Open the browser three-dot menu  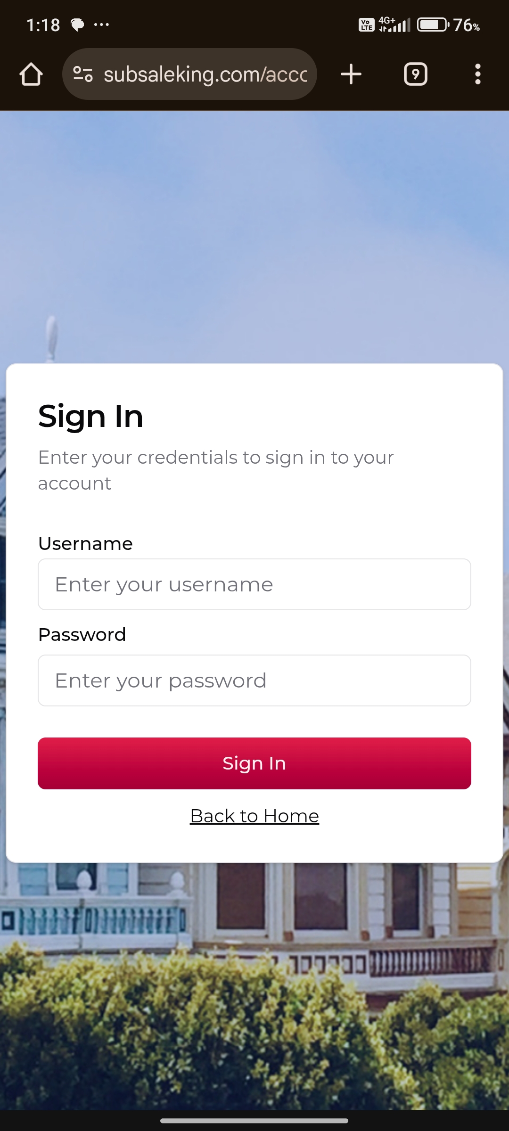pos(478,74)
